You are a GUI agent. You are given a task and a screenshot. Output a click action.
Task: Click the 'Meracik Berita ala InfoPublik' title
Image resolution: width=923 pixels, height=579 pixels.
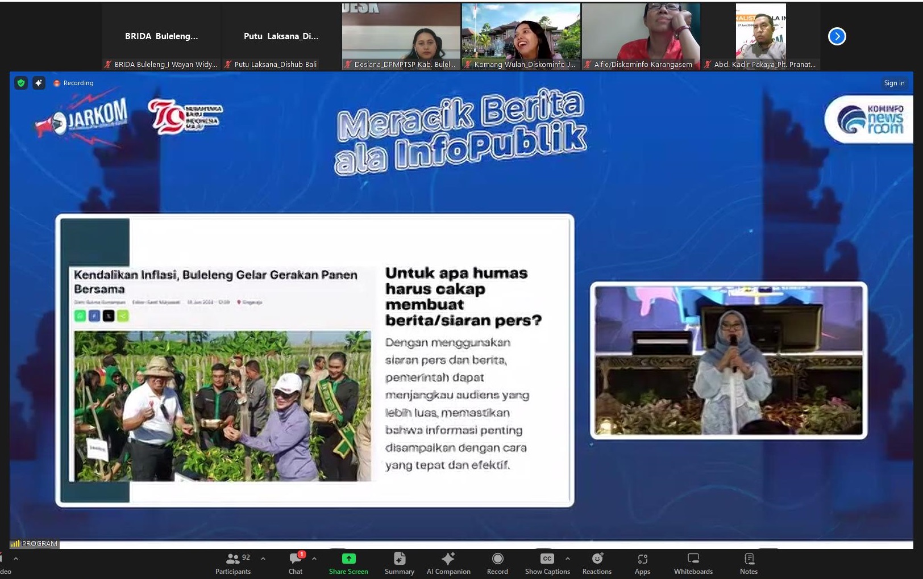point(460,132)
